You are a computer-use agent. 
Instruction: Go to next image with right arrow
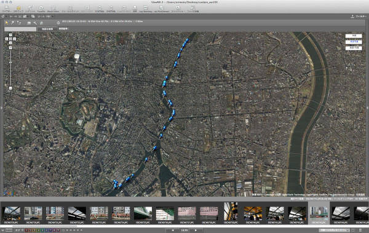tap(196, 230)
